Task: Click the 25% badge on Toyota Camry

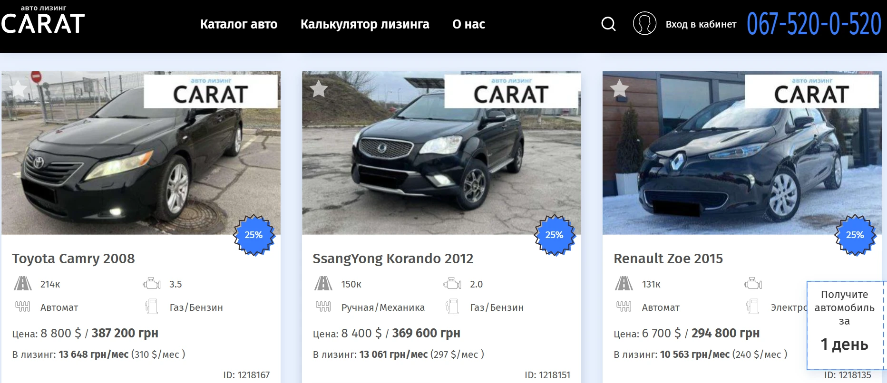Action: [254, 235]
